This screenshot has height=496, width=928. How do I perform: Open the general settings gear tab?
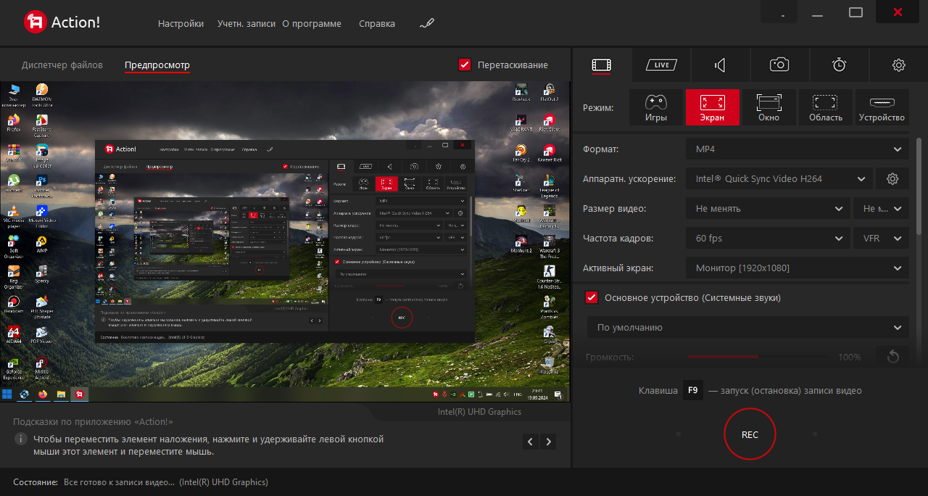click(x=898, y=65)
